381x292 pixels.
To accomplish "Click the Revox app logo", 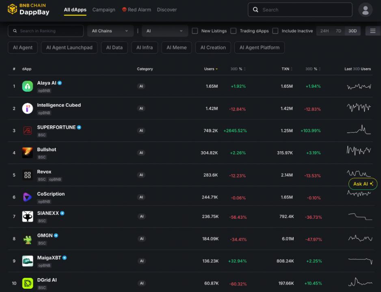I will coord(28,175).
